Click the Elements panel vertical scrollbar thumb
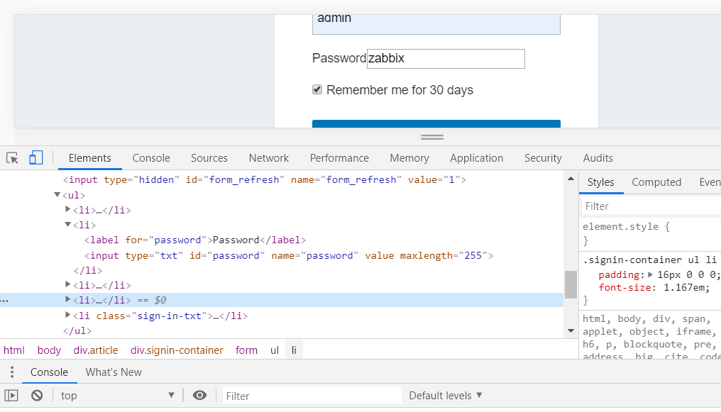Screen dimensions: 721x412 pyautogui.click(x=571, y=284)
